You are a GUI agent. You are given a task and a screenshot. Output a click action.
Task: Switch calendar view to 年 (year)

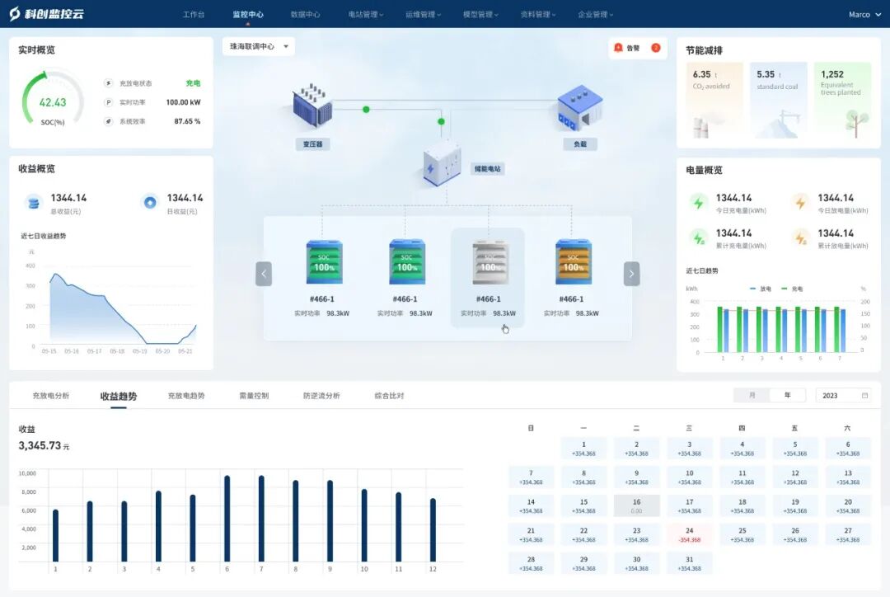(788, 395)
